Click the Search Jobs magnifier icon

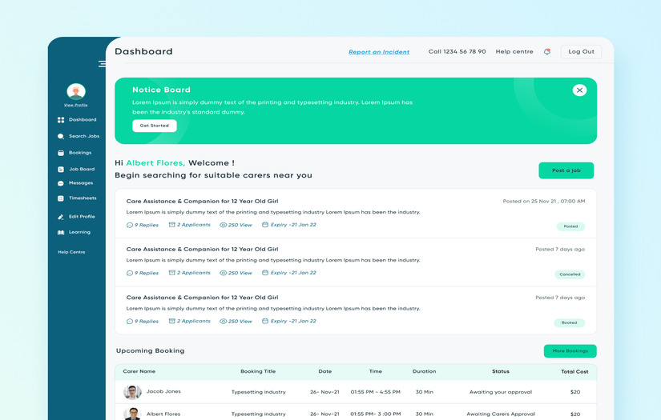[x=61, y=136]
